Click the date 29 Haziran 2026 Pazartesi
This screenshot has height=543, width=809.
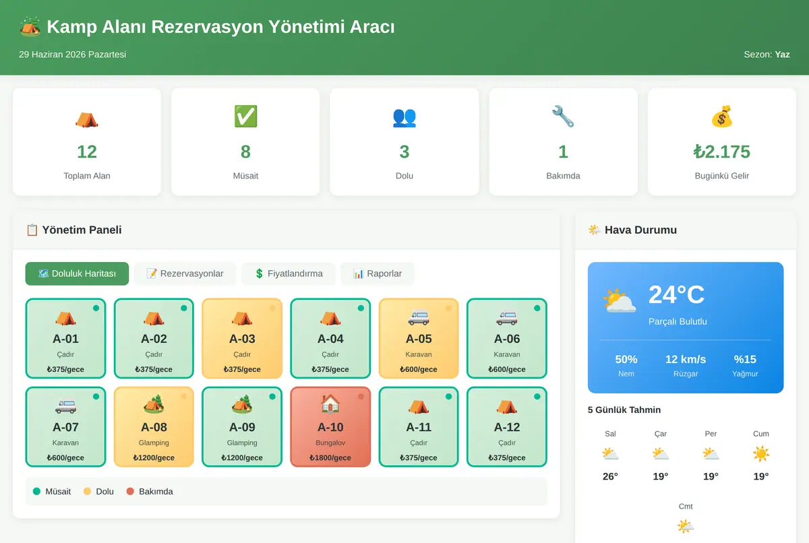[72, 54]
